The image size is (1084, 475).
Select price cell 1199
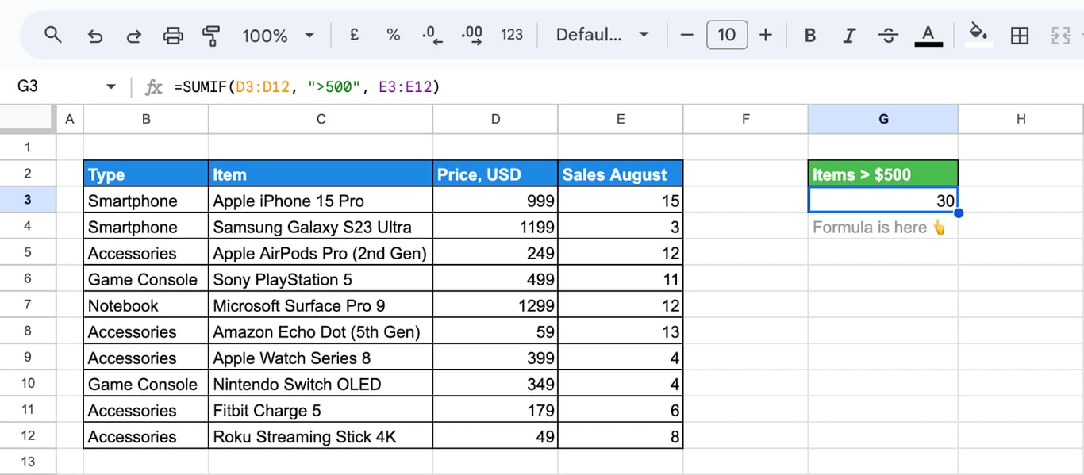click(496, 227)
